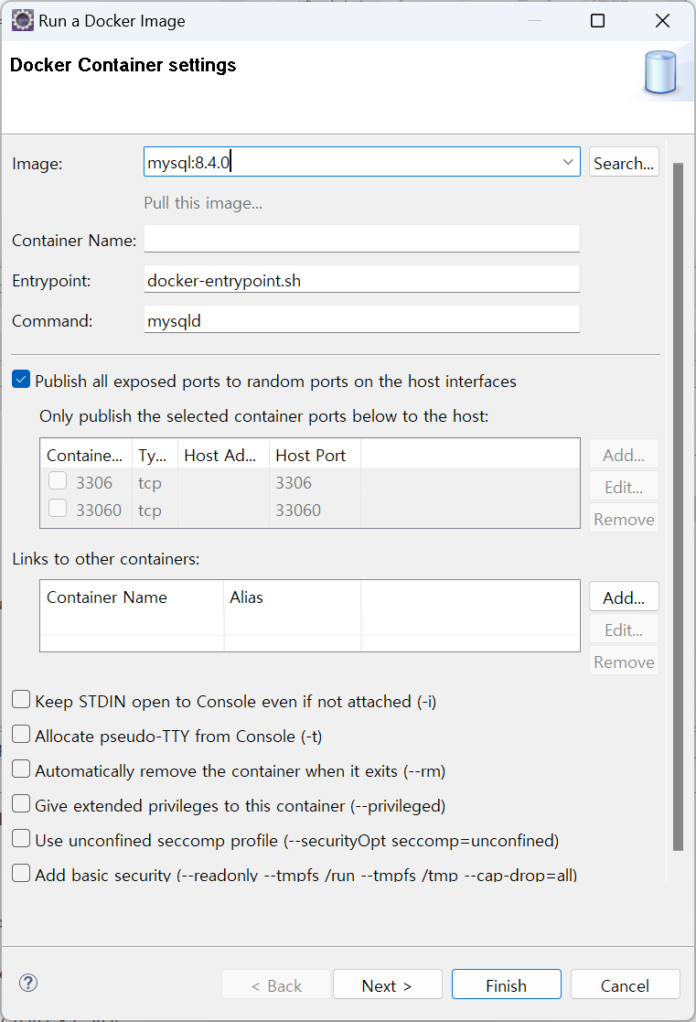Toggle Automatically remove the container option
This screenshot has height=1022, width=696.
[21, 770]
